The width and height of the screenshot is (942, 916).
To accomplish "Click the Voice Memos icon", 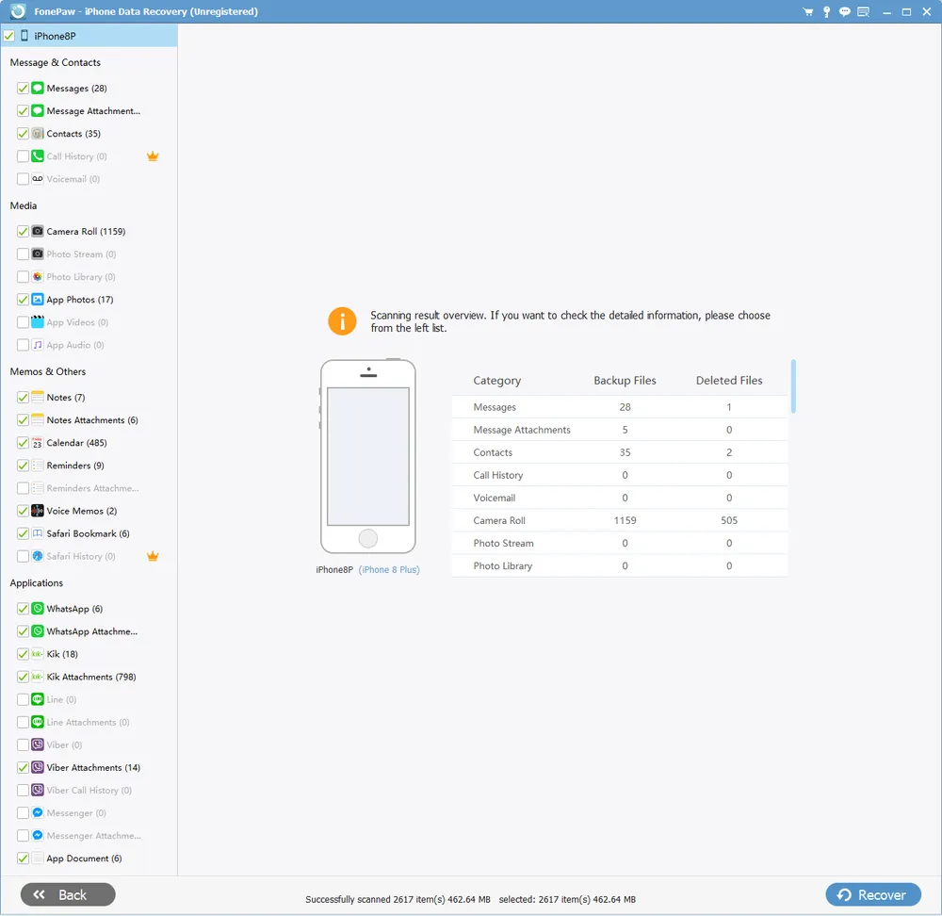I will pos(38,511).
